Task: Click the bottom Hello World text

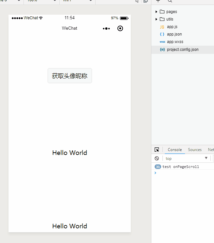Action: 70,226
